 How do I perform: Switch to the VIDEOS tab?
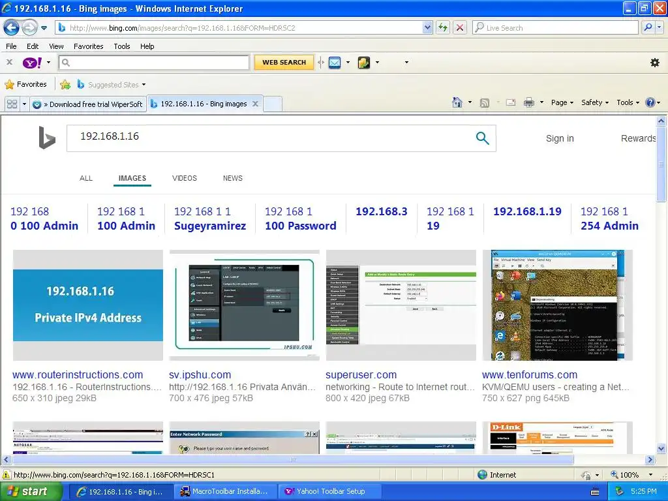185,178
